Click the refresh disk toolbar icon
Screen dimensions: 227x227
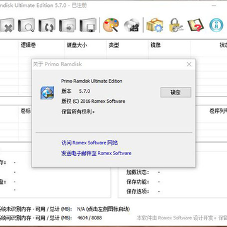coord(47,25)
